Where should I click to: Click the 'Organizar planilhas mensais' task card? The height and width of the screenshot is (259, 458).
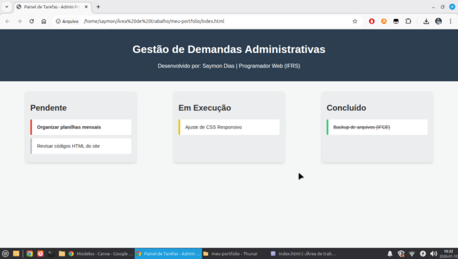[80, 127]
